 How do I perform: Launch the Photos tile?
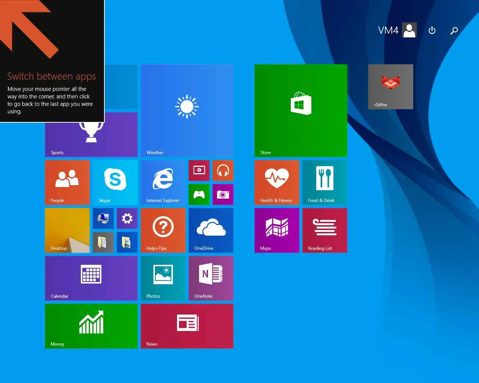pyautogui.click(x=163, y=278)
